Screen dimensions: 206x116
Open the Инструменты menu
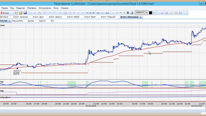(45, 8)
